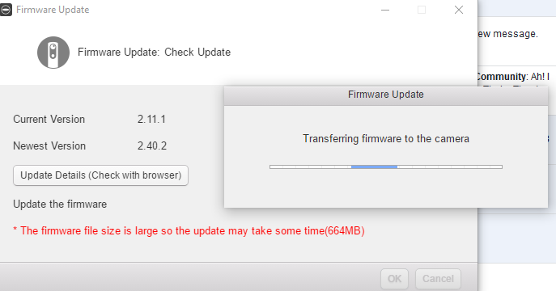Click the 'Transferring firmware to the camera' text

click(x=386, y=138)
